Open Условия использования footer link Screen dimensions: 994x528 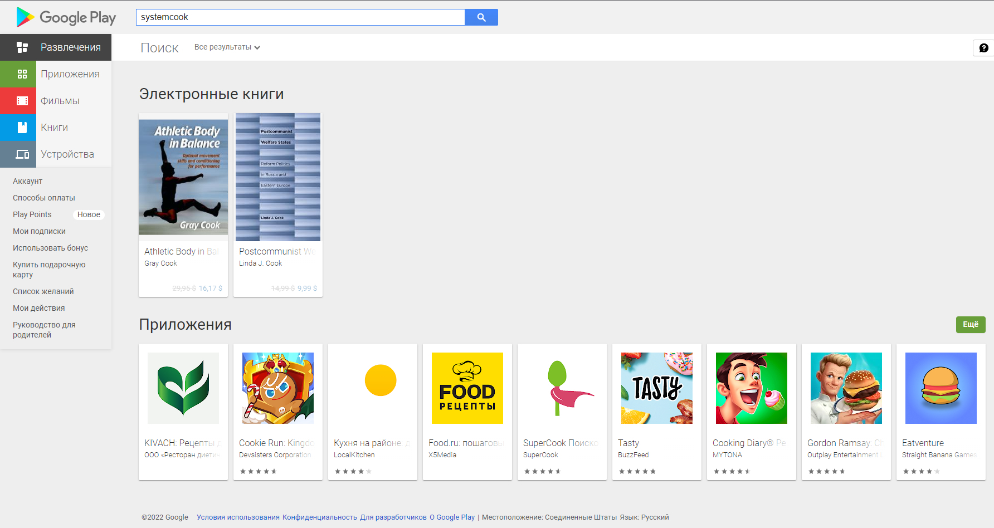pyautogui.click(x=238, y=517)
